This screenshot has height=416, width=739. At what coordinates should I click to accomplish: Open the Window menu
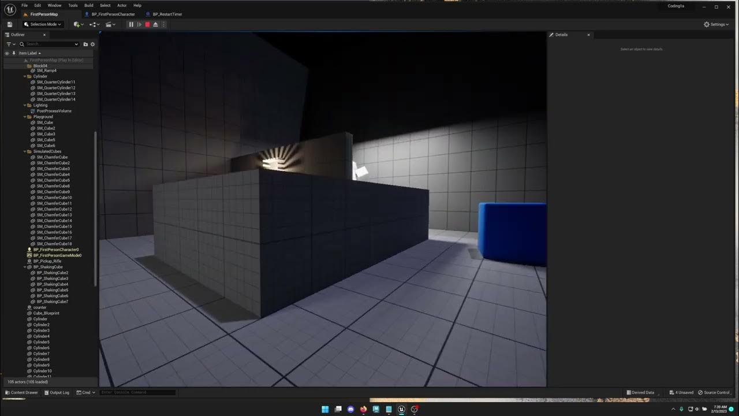pos(54,5)
